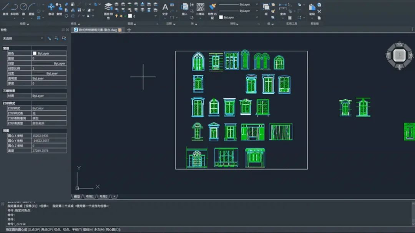Open the 无选择 selection dropdown
Screen dimensions: 415x233
pyautogui.click(x=23, y=38)
